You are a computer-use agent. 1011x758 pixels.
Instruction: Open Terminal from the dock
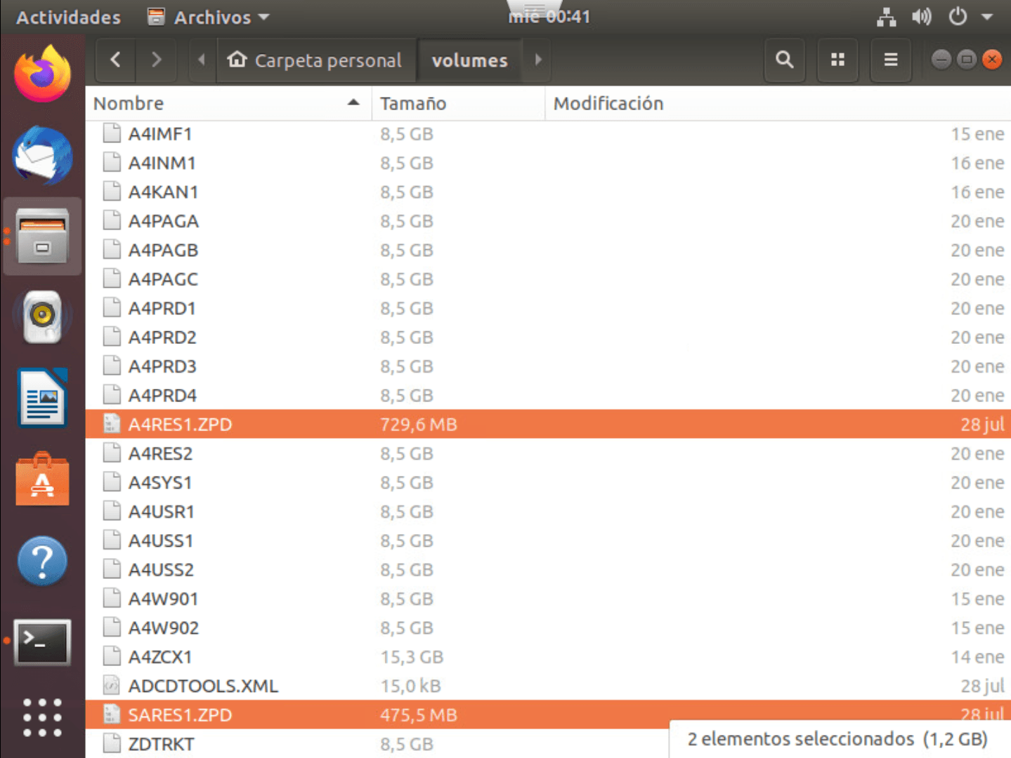[x=42, y=641]
